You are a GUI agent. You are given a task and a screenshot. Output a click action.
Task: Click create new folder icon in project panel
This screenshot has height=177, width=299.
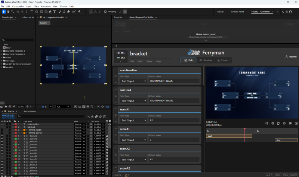coord(6,106)
